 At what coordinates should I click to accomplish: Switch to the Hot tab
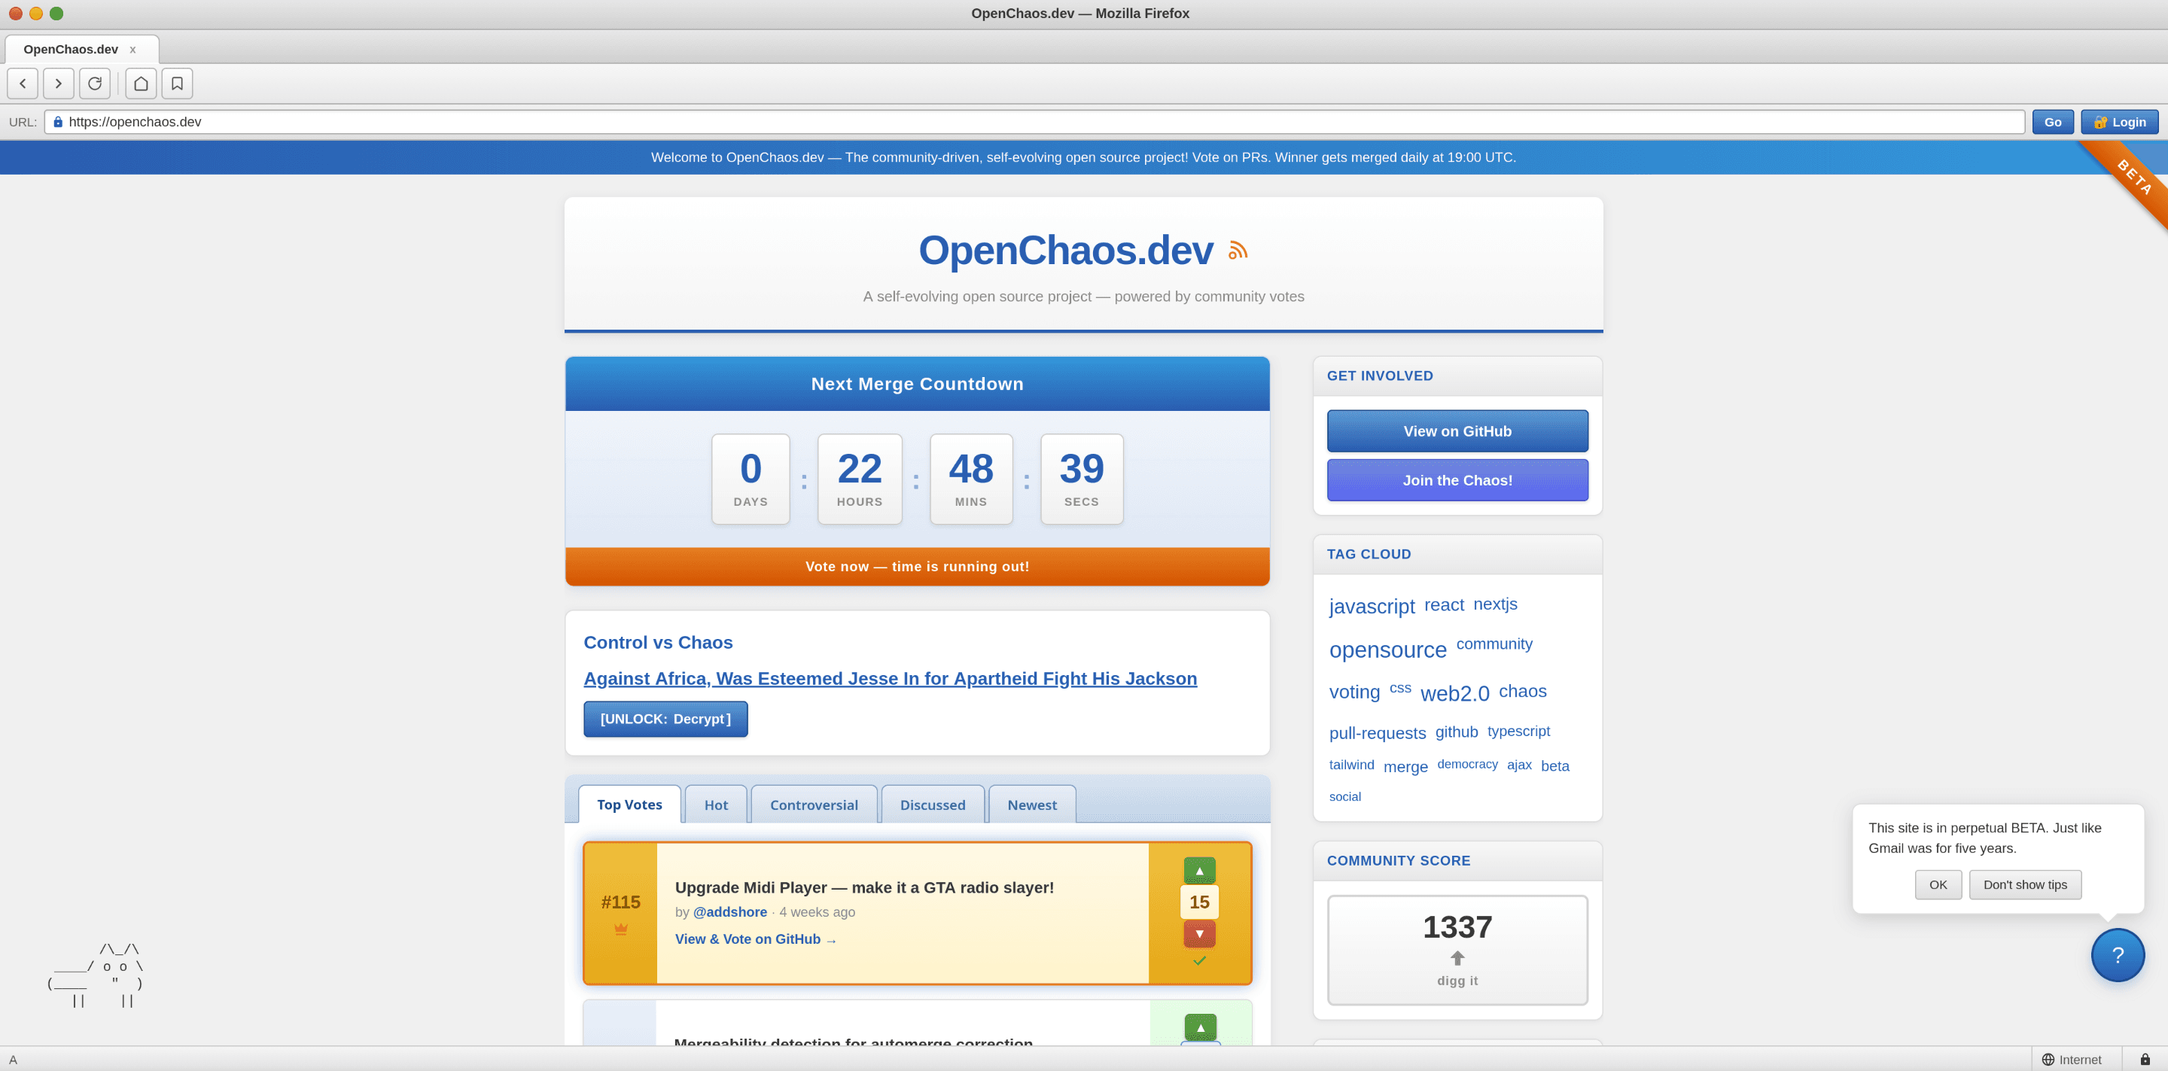click(x=715, y=805)
